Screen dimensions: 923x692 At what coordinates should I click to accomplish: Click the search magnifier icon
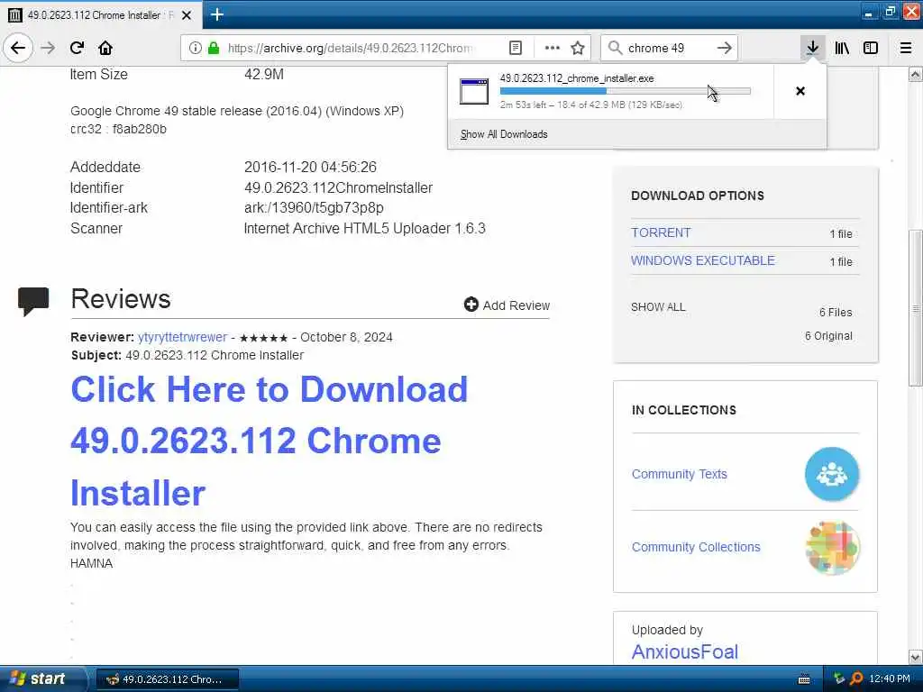[615, 48]
